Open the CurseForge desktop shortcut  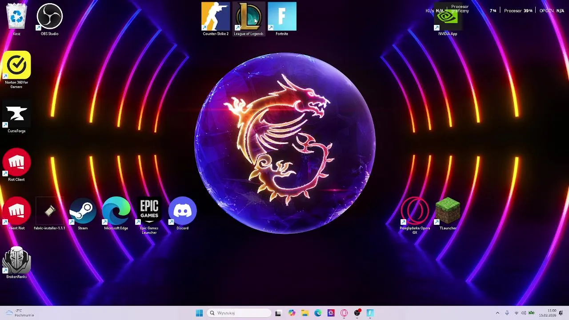[x=16, y=116]
